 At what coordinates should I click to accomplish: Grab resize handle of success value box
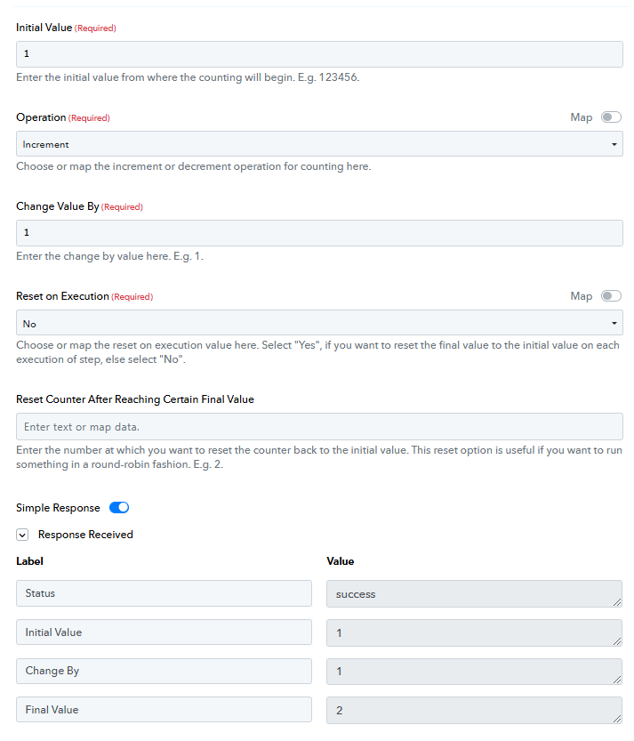[617, 602]
